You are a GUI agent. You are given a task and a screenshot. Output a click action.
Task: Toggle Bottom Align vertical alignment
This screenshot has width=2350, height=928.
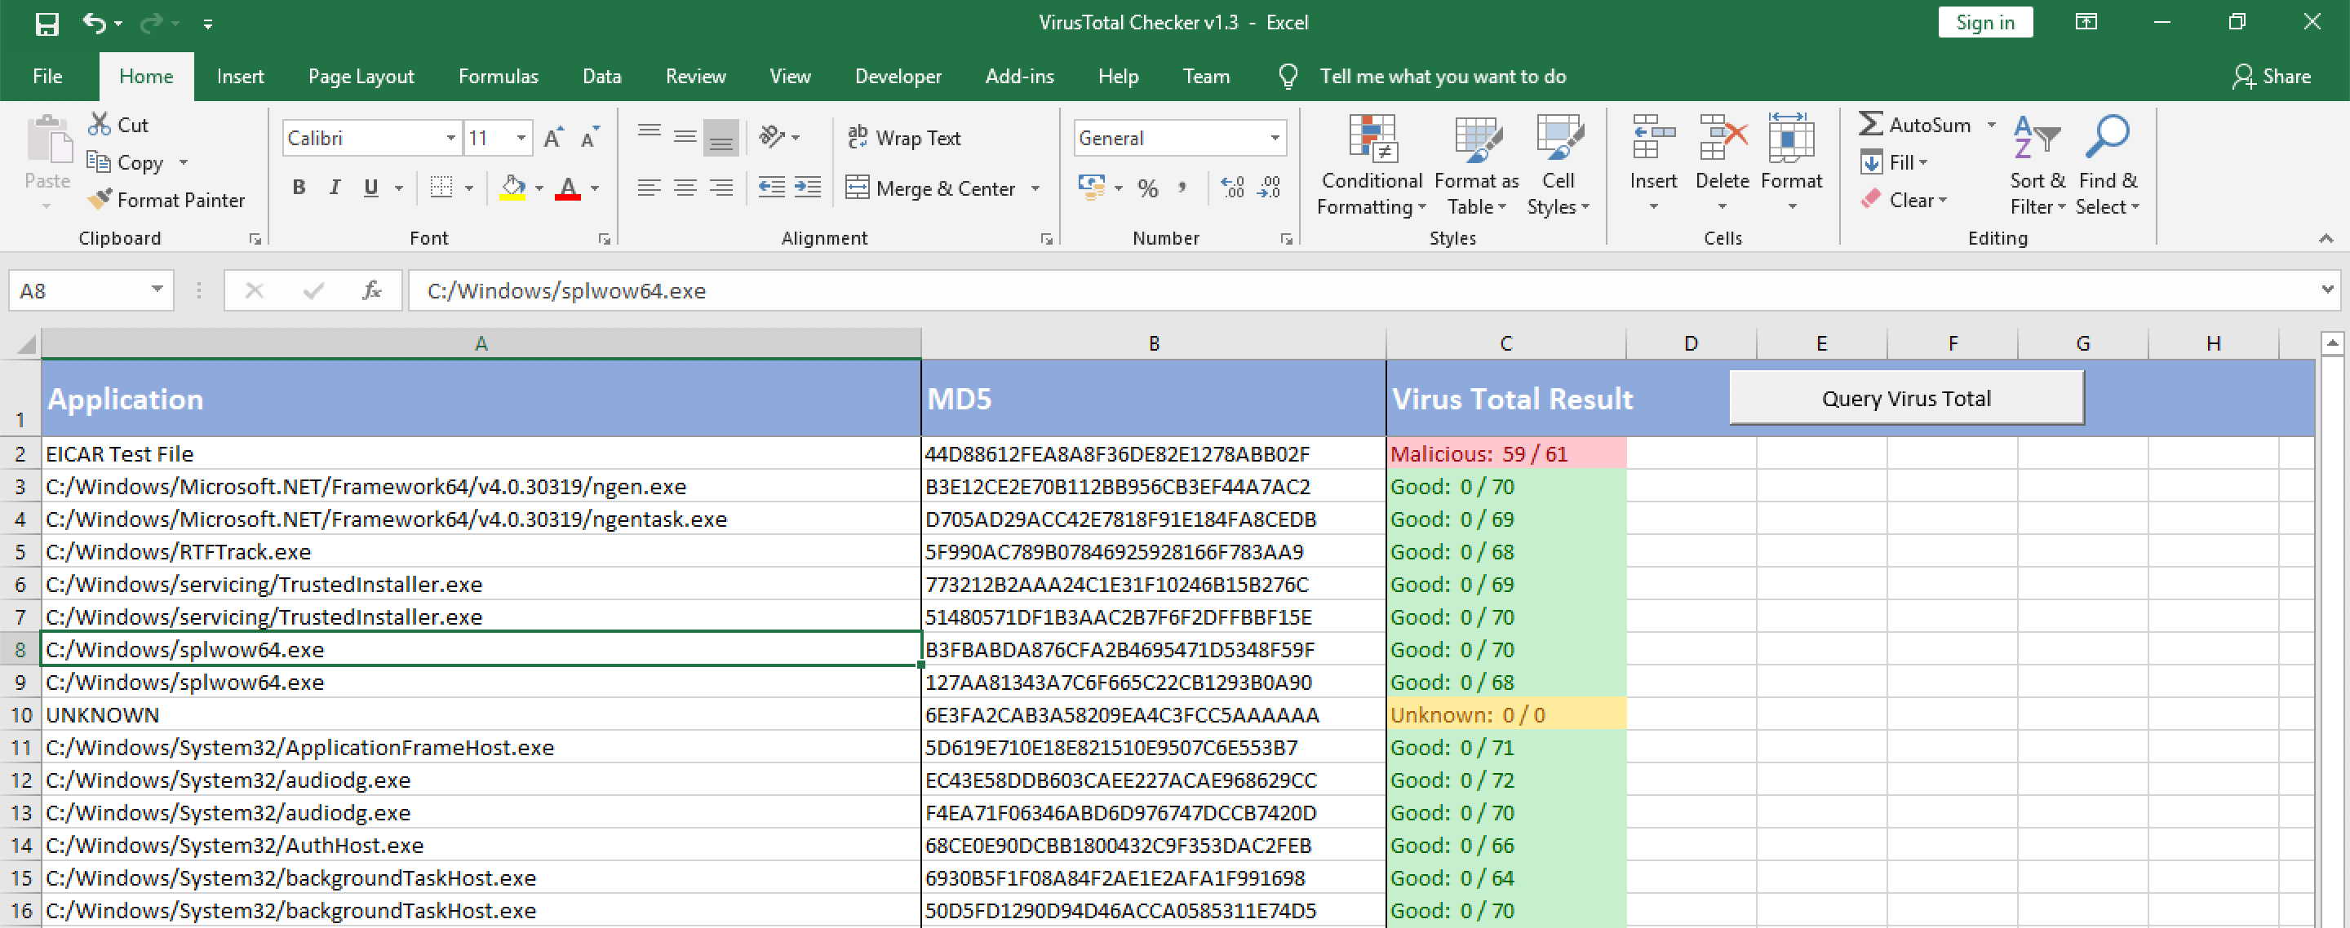[721, 137]
